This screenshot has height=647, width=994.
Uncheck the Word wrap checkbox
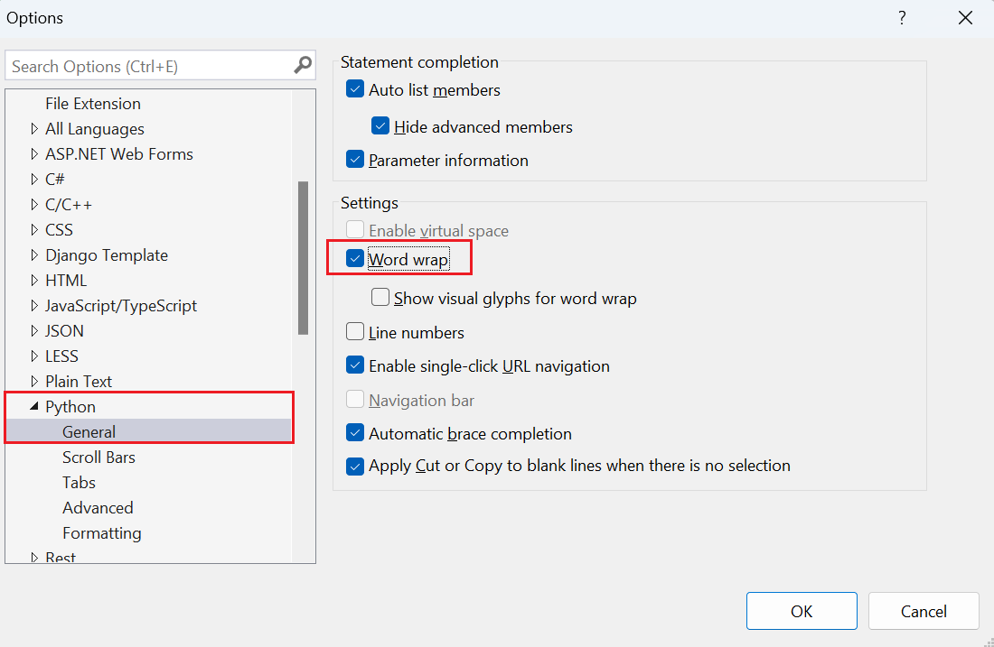pyautogui.click(x=355, y=260)
